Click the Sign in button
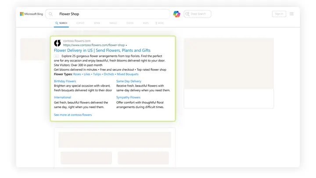Viewport: 316px width, 178px height. tap(279, 14)
